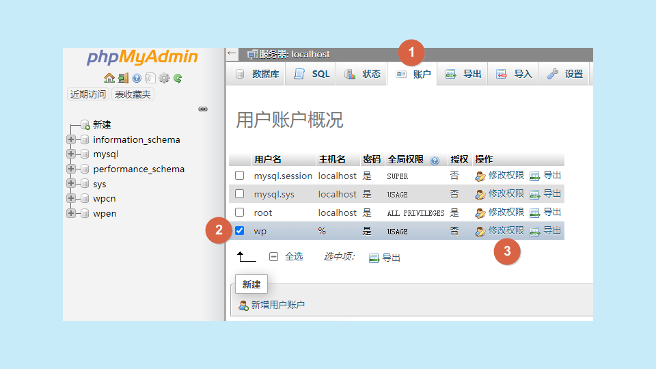
Task: Check the mysql.session user checkbox
Action: pos(239,176)
